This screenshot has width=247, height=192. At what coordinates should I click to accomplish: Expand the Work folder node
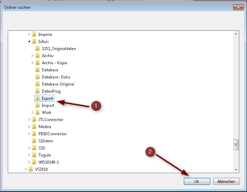[x=33, y=113]
